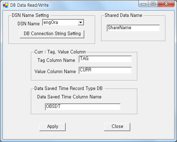The height and width of the screenshot is (142, 177).
Task: Focus the OBSDT time column field
Action: pos(83,107)
